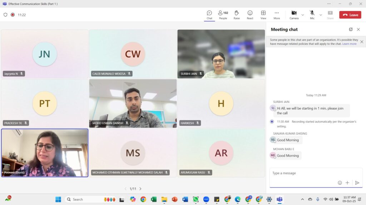366x205 pixels.
Task: Open the Learn more link
Action: (x=349, y=44)
